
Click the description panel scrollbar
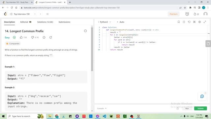click(x=92, y=49)
